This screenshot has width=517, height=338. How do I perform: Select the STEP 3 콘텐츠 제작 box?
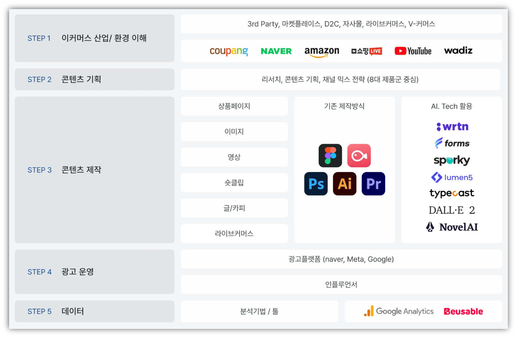click(x=95, y=170)
